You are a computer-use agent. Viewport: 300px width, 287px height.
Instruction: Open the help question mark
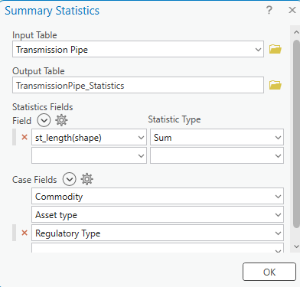pos(269,10)
